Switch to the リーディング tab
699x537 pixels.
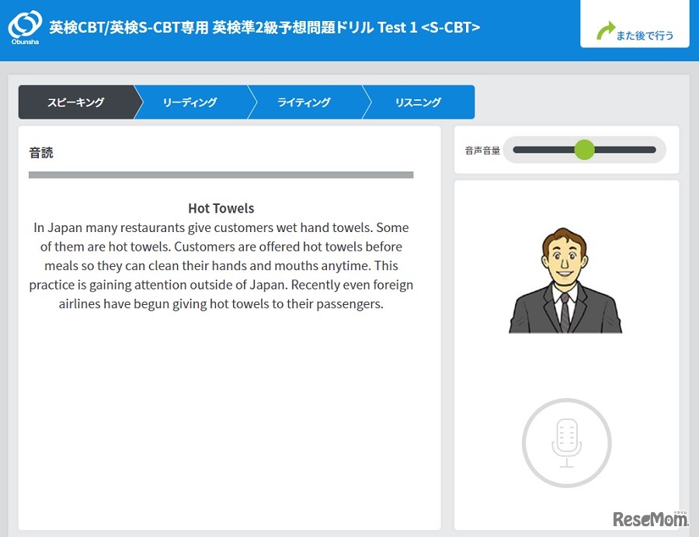click(x=190, y=102)
